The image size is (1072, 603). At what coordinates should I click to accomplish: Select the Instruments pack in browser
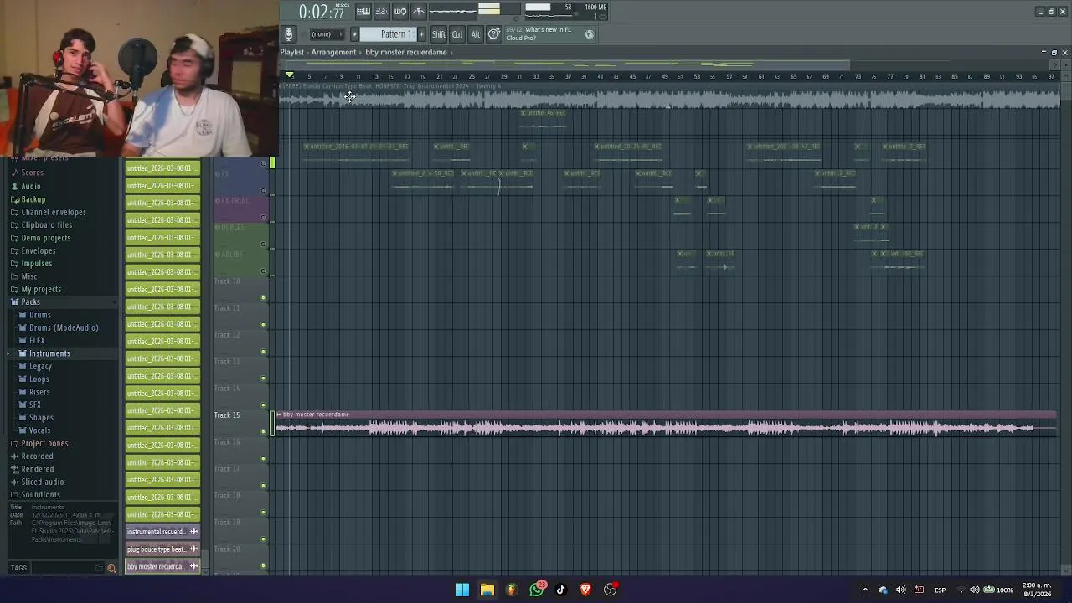49,353
